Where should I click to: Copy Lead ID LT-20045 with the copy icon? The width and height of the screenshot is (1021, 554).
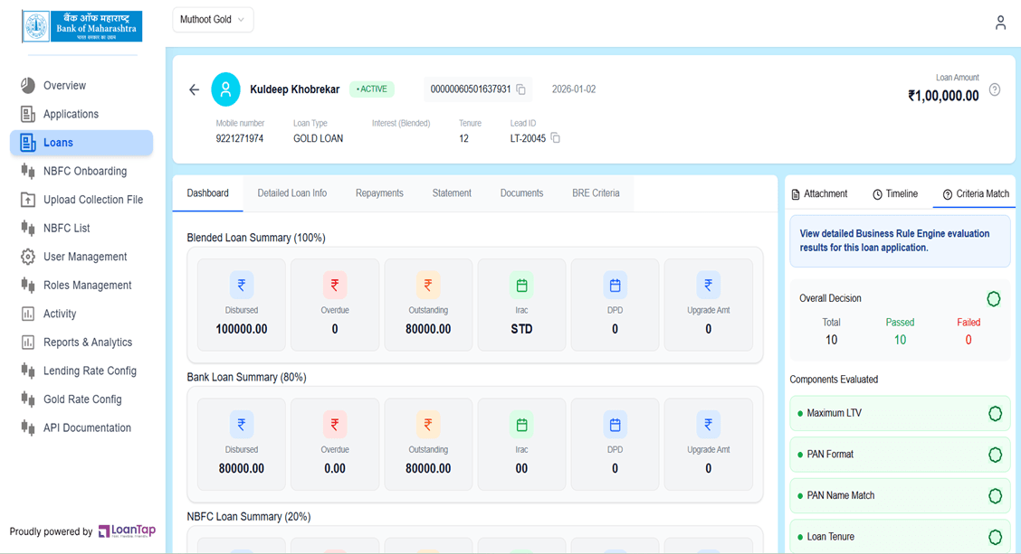[x=555, y=137]
